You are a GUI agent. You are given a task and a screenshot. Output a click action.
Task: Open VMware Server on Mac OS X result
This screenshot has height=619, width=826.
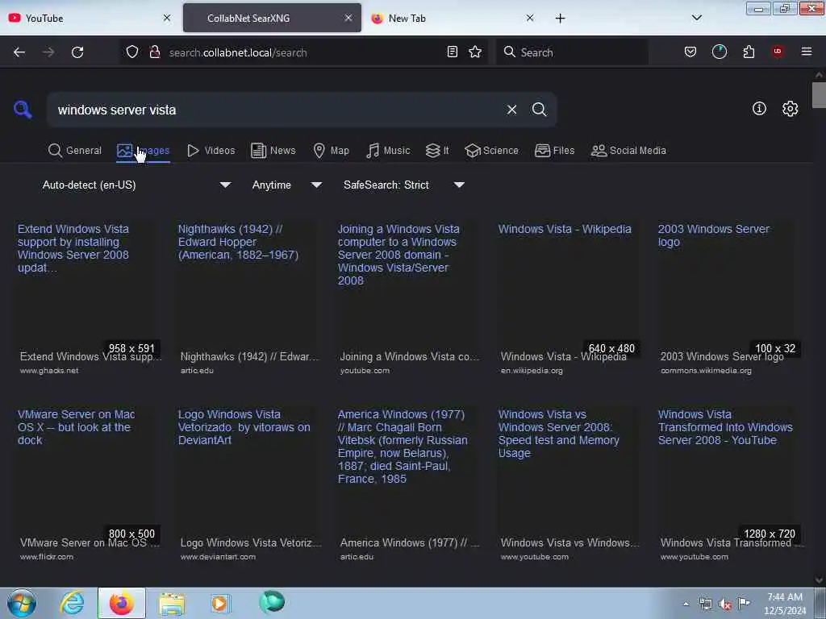pos(87,484)
